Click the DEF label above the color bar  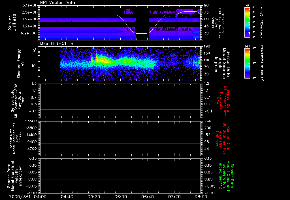[x=248, y=47]
